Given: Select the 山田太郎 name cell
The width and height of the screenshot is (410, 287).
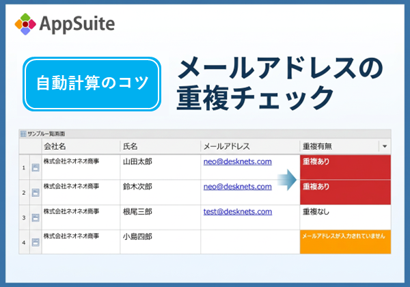Looking at the screenshot, I should (161, 167).
